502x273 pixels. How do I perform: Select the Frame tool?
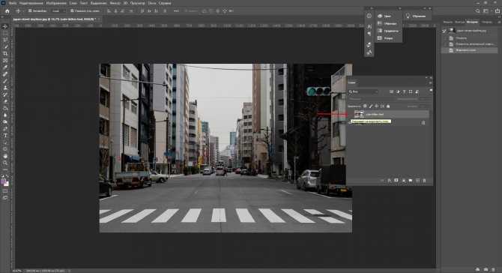tap(5, 61)
